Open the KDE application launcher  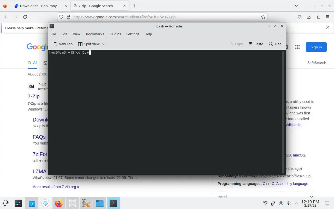pyautogui.click(x=6, y=203)
